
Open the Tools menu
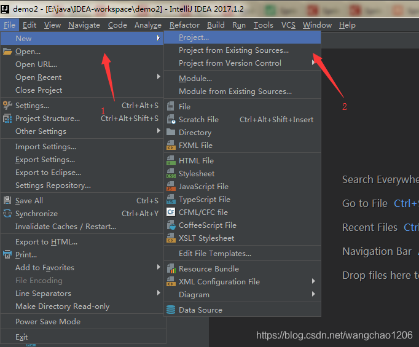263,25
